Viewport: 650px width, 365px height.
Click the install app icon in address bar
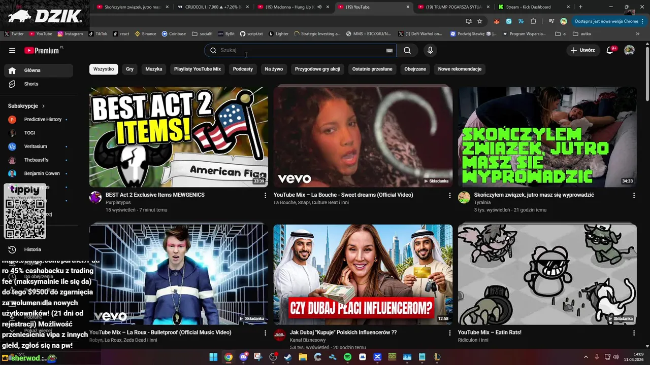pos(469,21)
